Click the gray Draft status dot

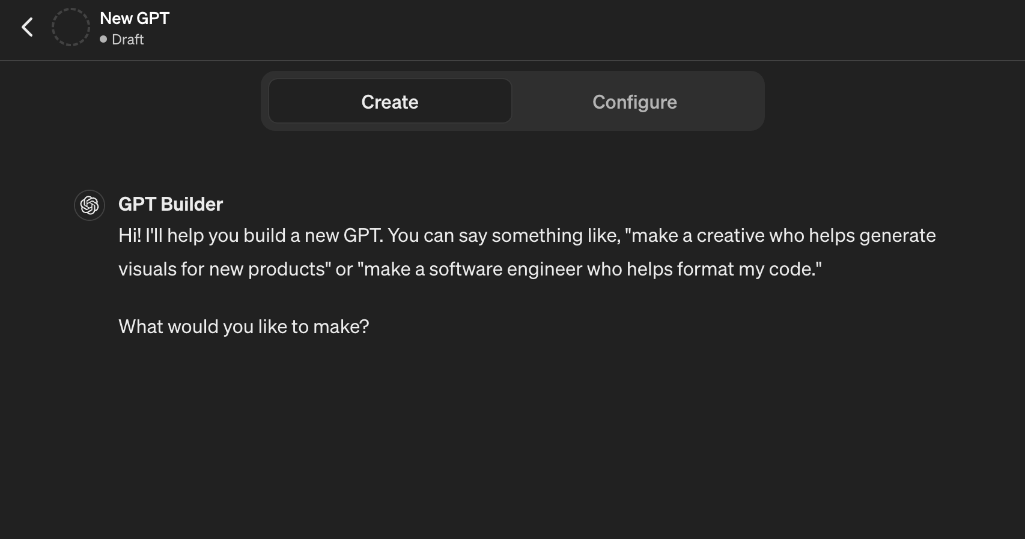click(103, 39)
